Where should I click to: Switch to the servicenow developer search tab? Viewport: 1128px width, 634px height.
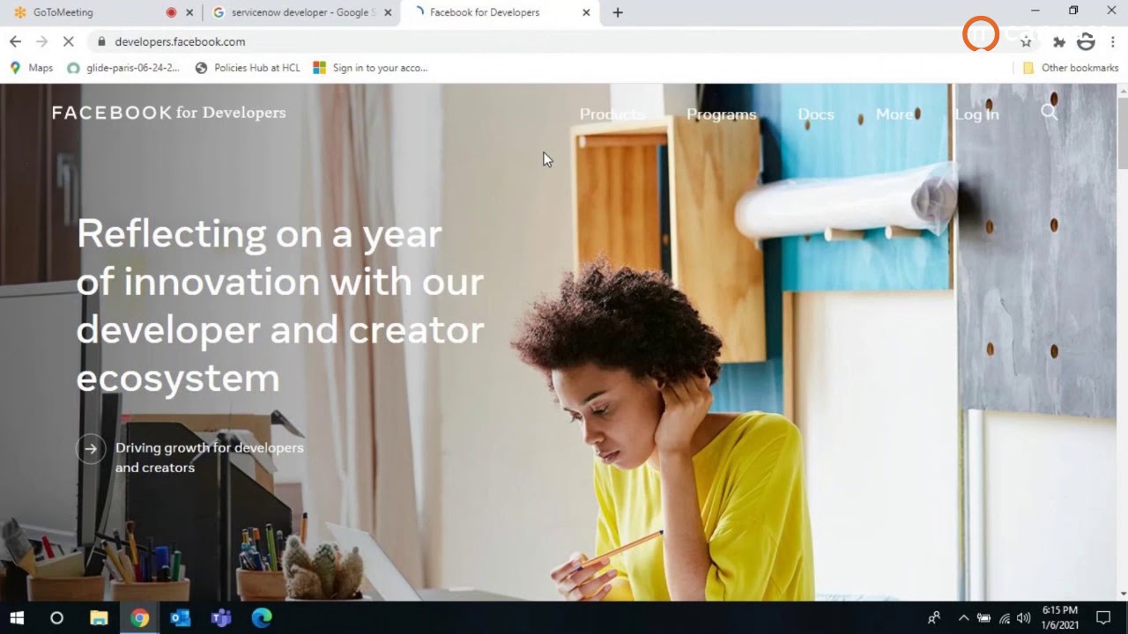coord(291,12)
